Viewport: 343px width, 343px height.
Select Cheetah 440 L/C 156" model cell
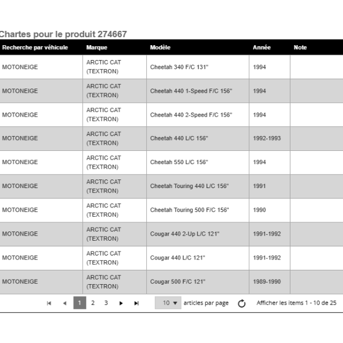(x=198, y=138)
